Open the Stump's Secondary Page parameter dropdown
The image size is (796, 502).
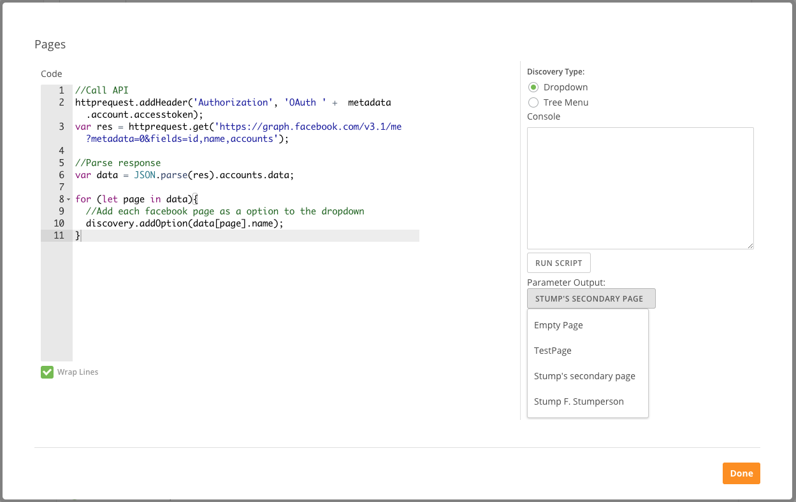(591, 299)
